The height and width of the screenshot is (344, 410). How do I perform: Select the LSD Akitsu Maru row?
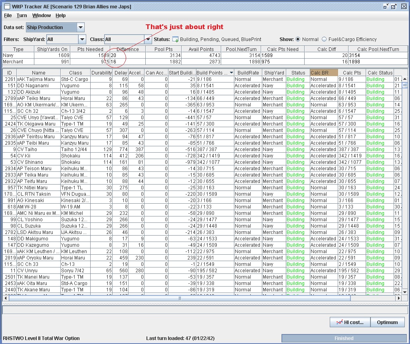(x=202, y=232)
